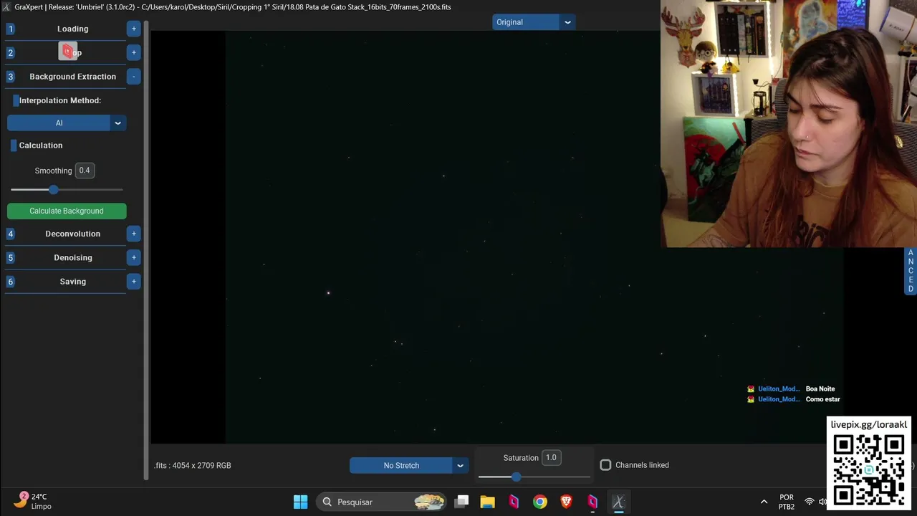917x516 pixels.
Task: Show hidden system tray icons
Action: 764,502
